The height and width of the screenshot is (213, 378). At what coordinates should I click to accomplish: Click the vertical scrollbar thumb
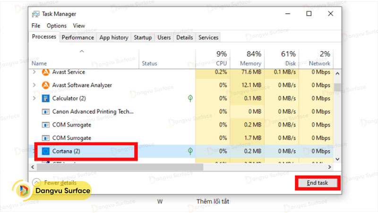(x=337, y=87)
